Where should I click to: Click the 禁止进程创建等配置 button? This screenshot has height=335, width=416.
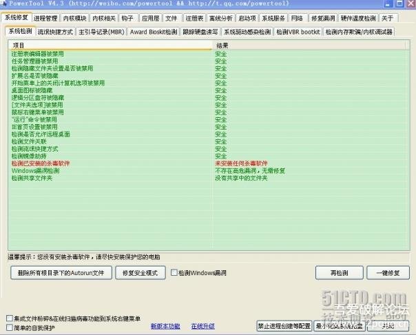click(284, 326)
